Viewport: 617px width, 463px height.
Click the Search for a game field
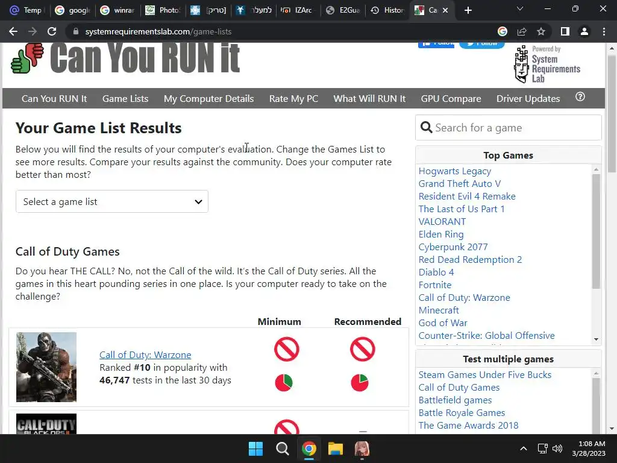pyautogui.click(x=508, y=128)
